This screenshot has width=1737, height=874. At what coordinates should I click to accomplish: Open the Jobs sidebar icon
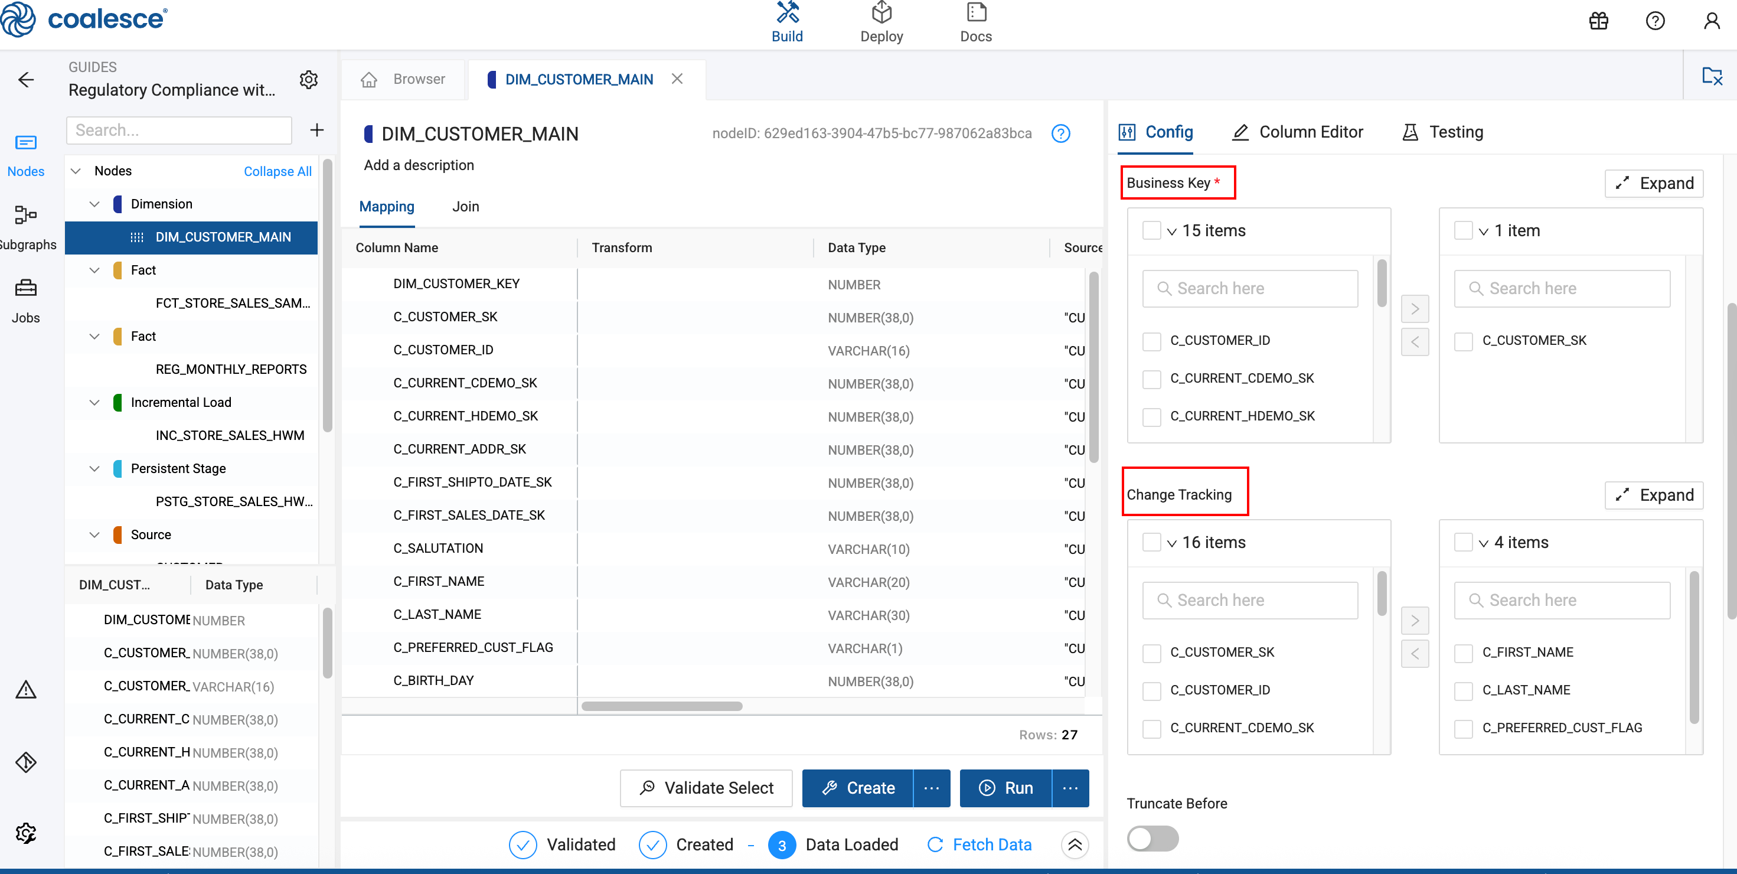[x=25, y=301]
